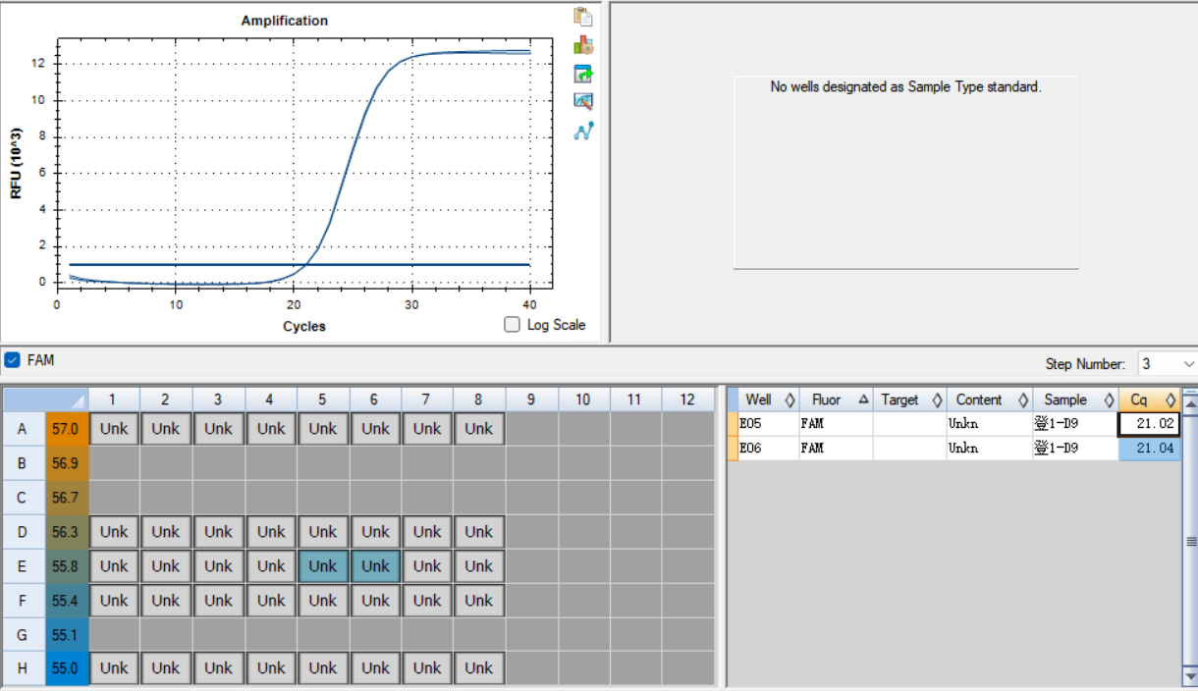Click the sort arrow in the Fluor column header

click(x=863, y=399)
